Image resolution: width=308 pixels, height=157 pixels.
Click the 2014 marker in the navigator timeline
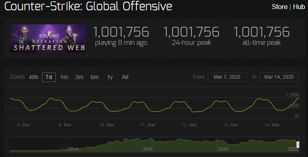(73, 149)
